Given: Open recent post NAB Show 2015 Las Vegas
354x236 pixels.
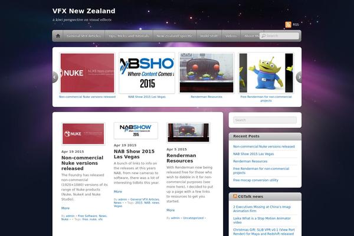Looking at the screenshot, I should tap(253, 154).
